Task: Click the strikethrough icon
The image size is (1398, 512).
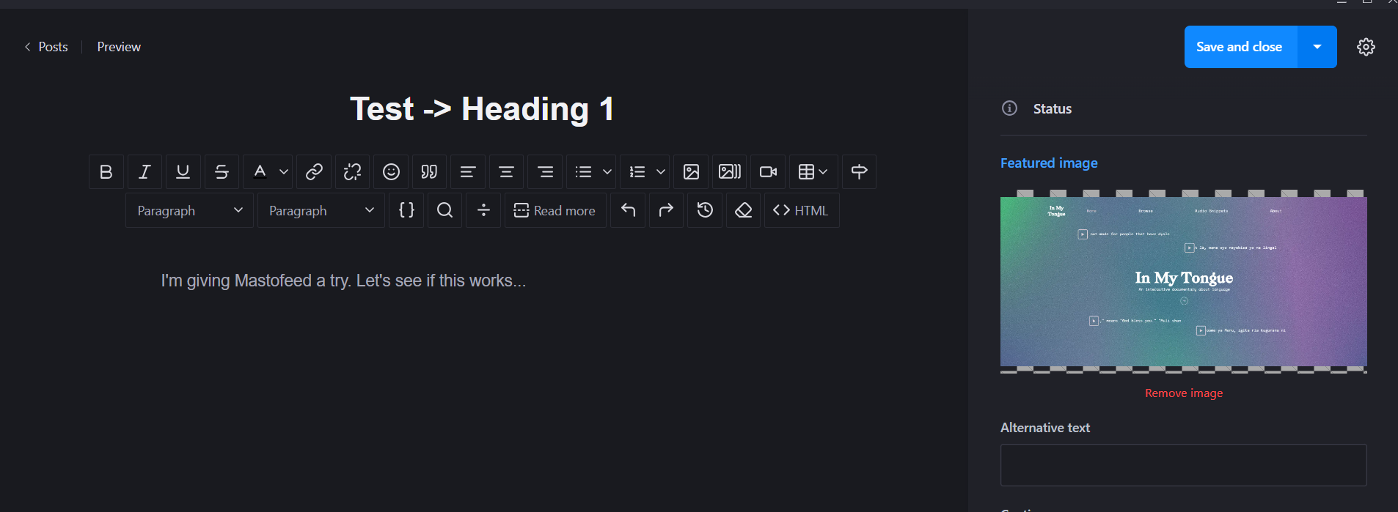Action: pyautogui.click(x=222, y=171)
